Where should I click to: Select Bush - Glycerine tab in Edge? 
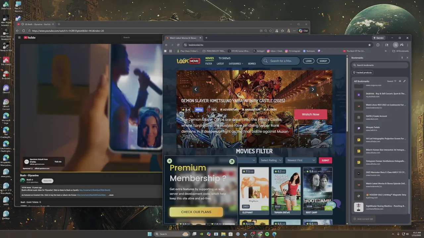coord(36,24)
